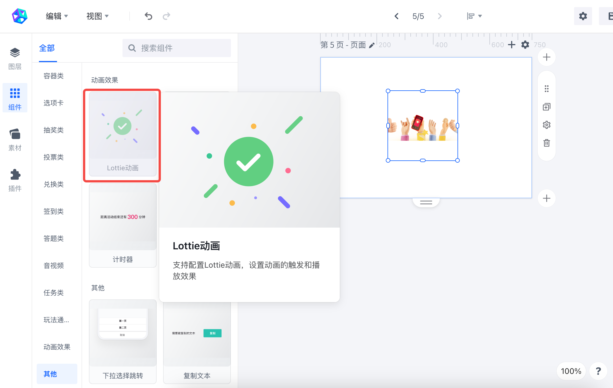
Task: Click the 100% zoom level button
Action: [571, 371]
